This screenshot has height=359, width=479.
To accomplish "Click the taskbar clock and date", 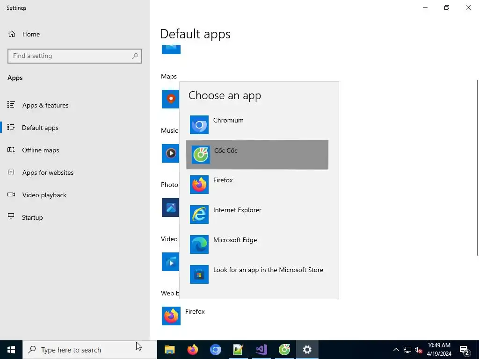I will [x=439, y=350].
